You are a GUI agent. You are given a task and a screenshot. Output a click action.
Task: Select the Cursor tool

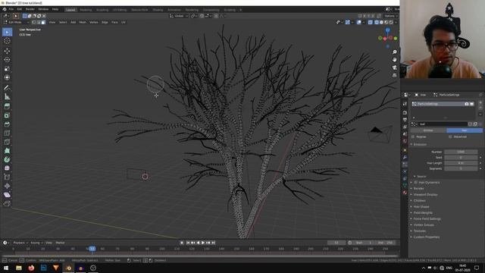7,41
